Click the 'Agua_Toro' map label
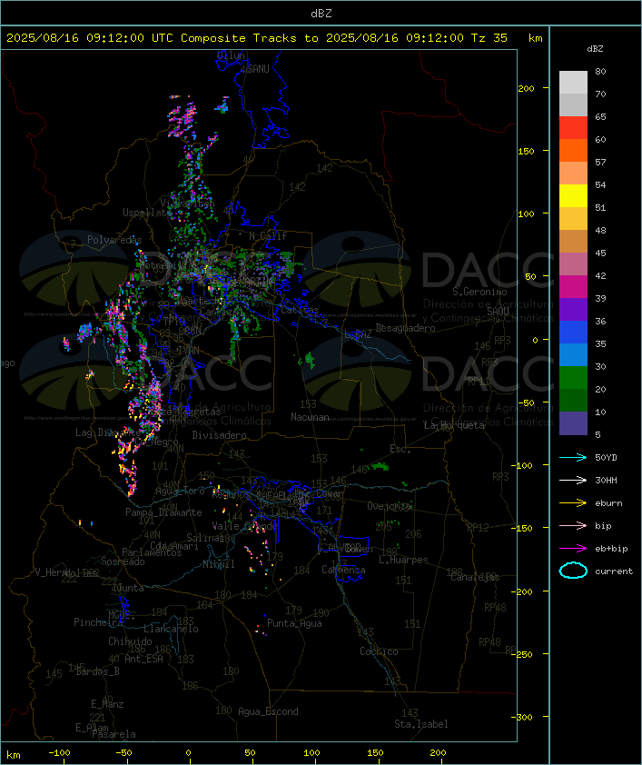Viewport: 642px width, 765px height. [180, 492]
